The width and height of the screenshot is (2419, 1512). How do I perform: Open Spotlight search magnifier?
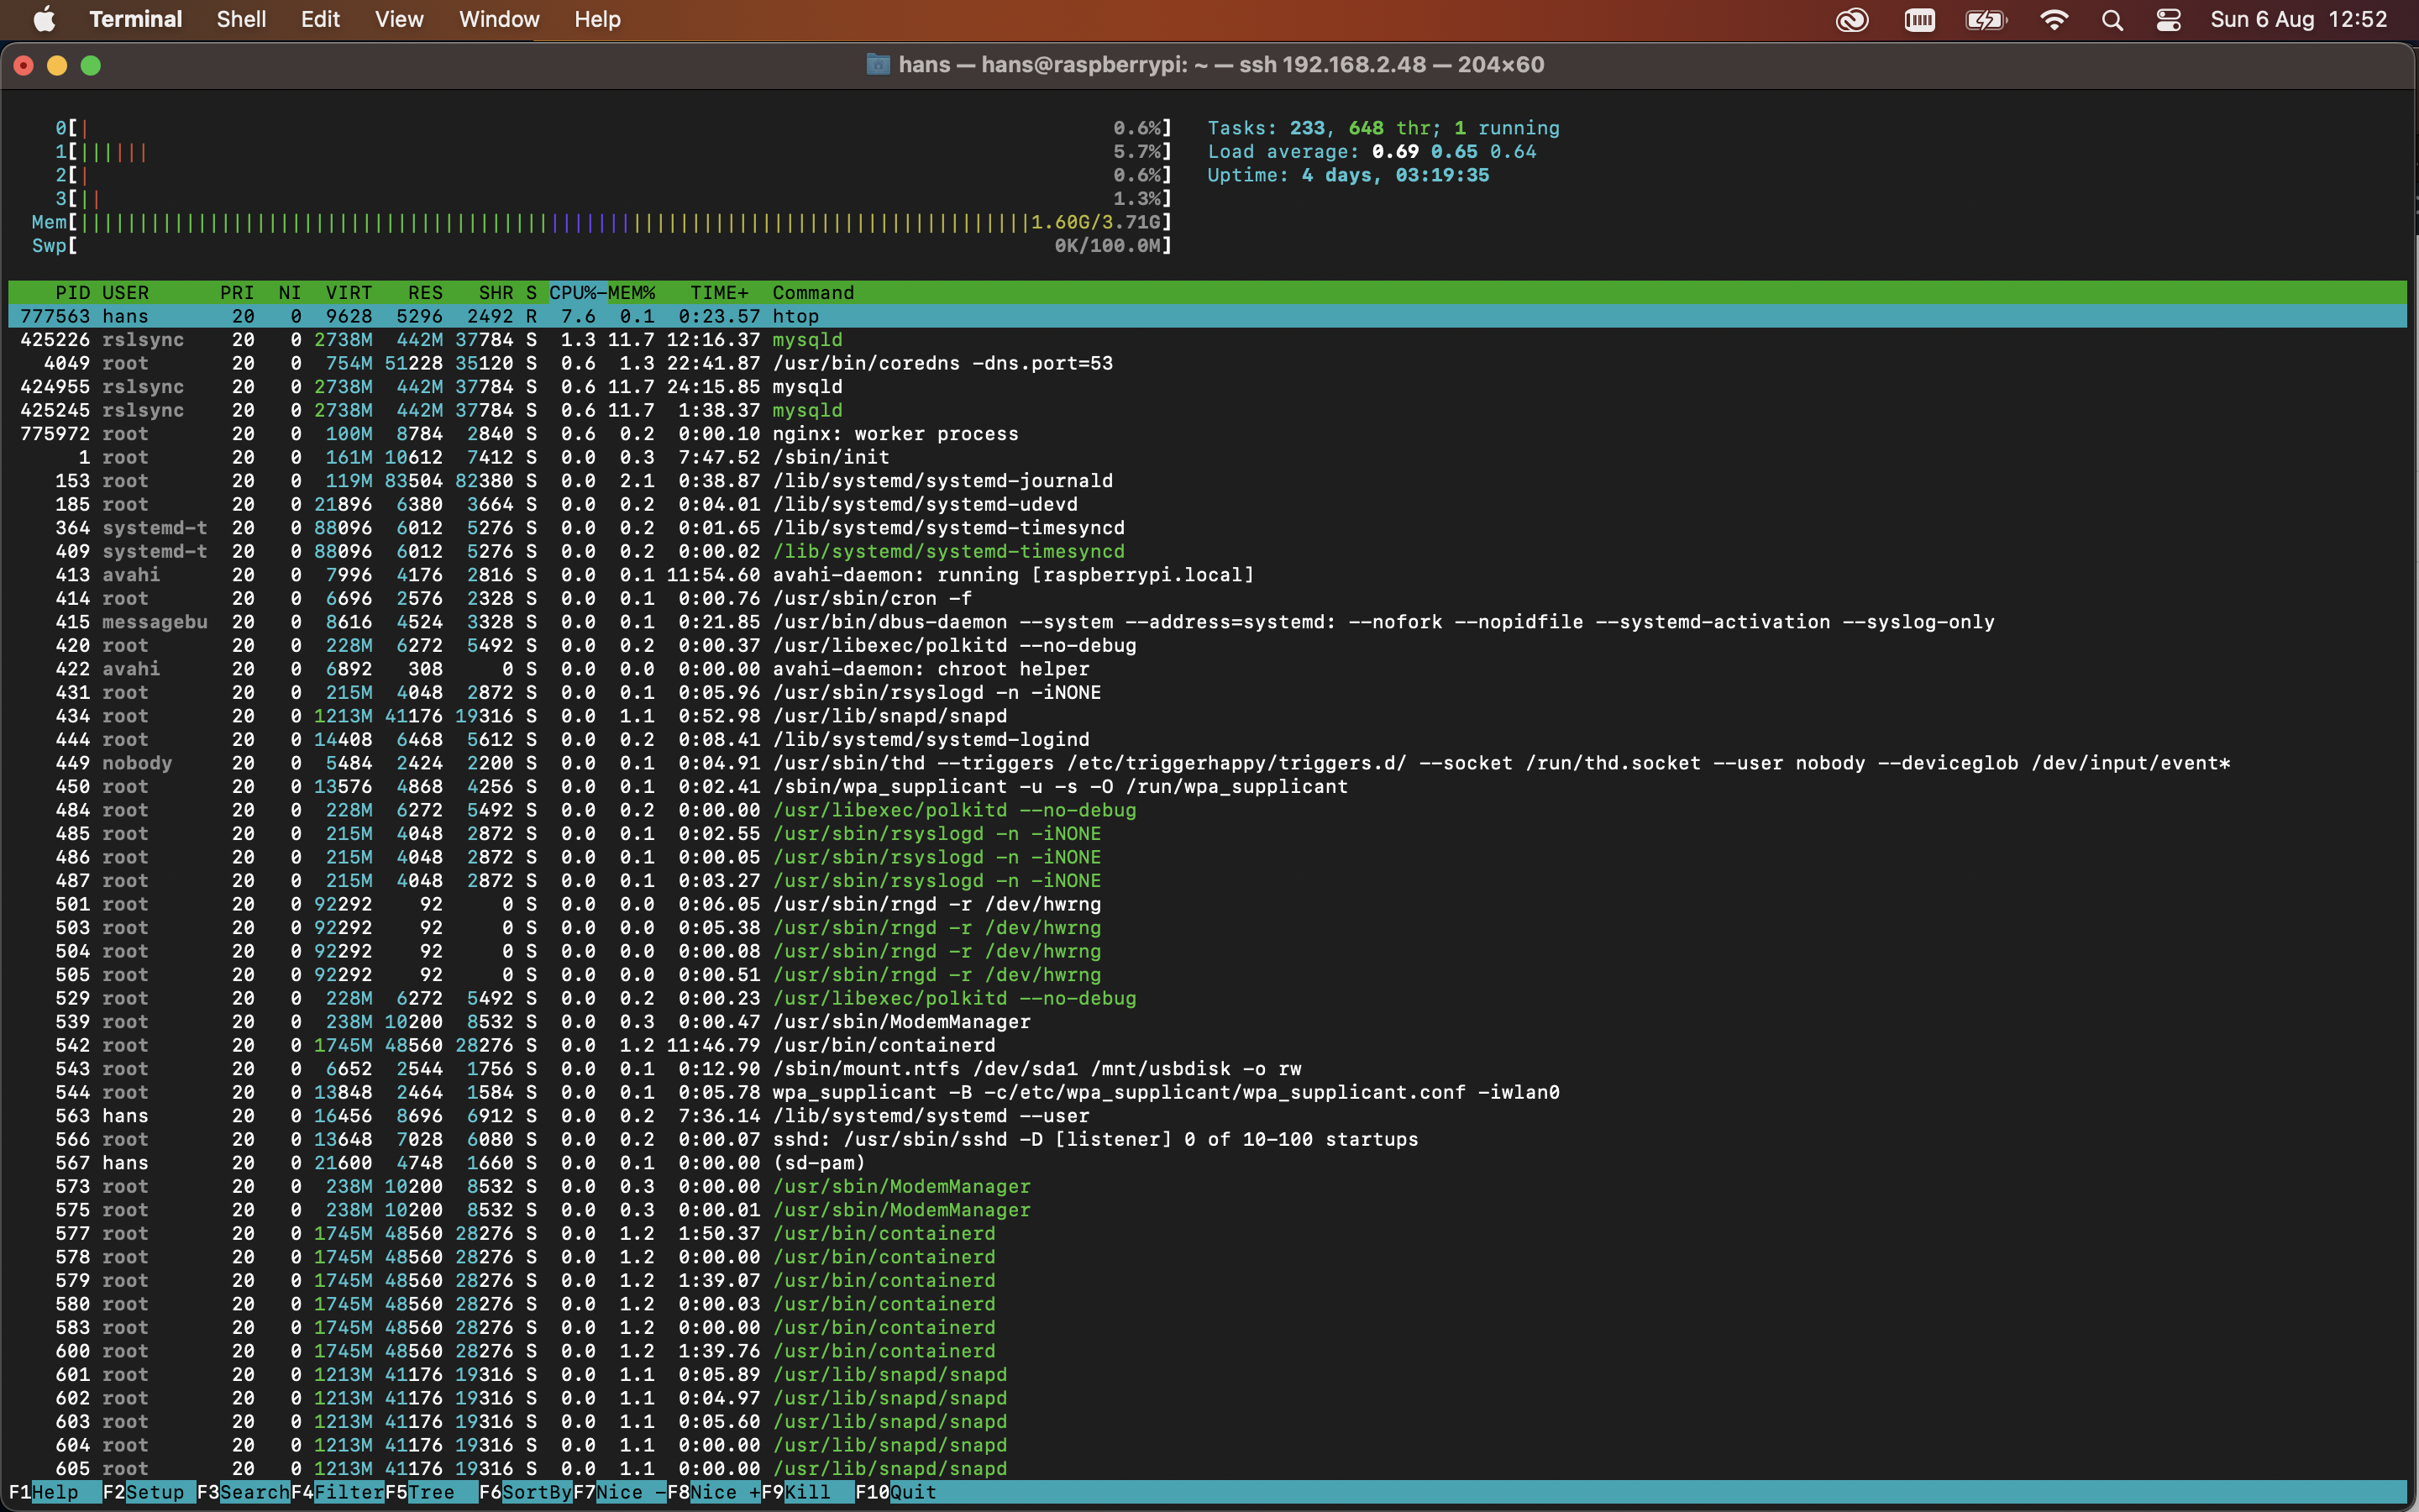click(2111, 20)
